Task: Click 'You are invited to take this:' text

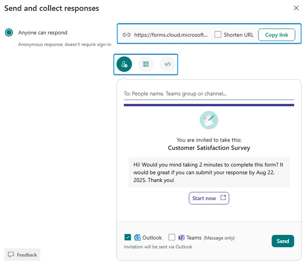Action: click(x=209, y=140)
